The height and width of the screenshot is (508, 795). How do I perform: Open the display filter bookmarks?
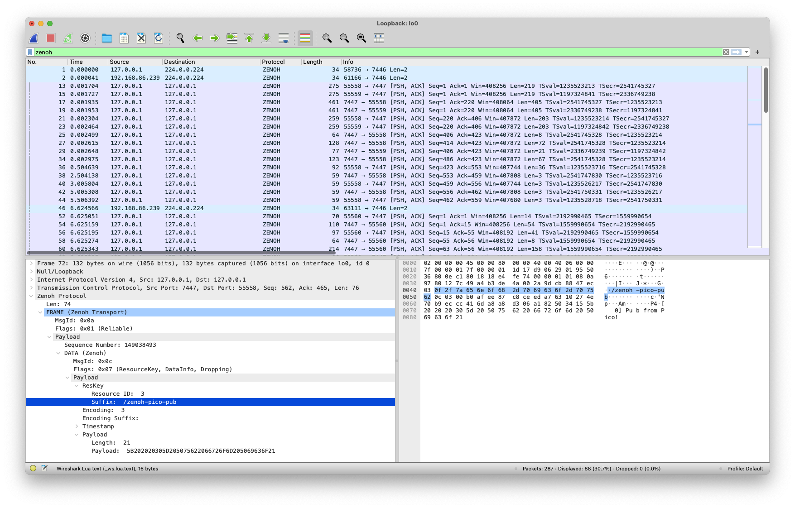pos(31,52)
